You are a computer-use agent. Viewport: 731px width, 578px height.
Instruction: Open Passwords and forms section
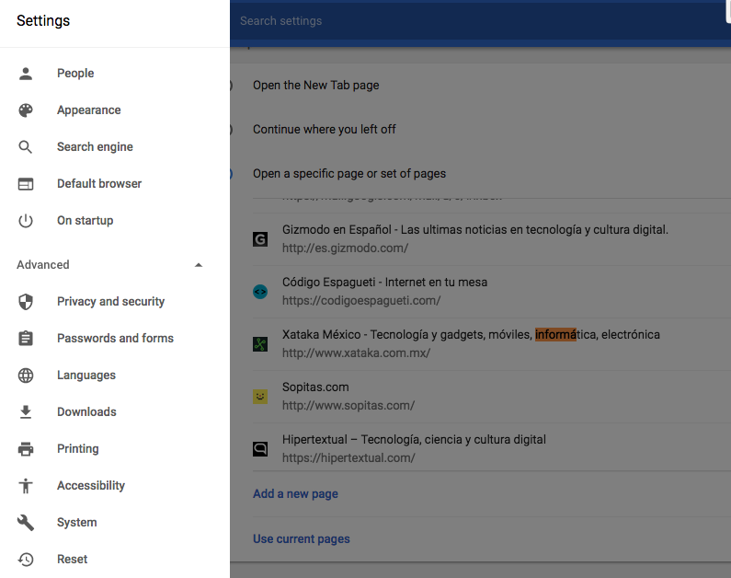coord(115,338)
